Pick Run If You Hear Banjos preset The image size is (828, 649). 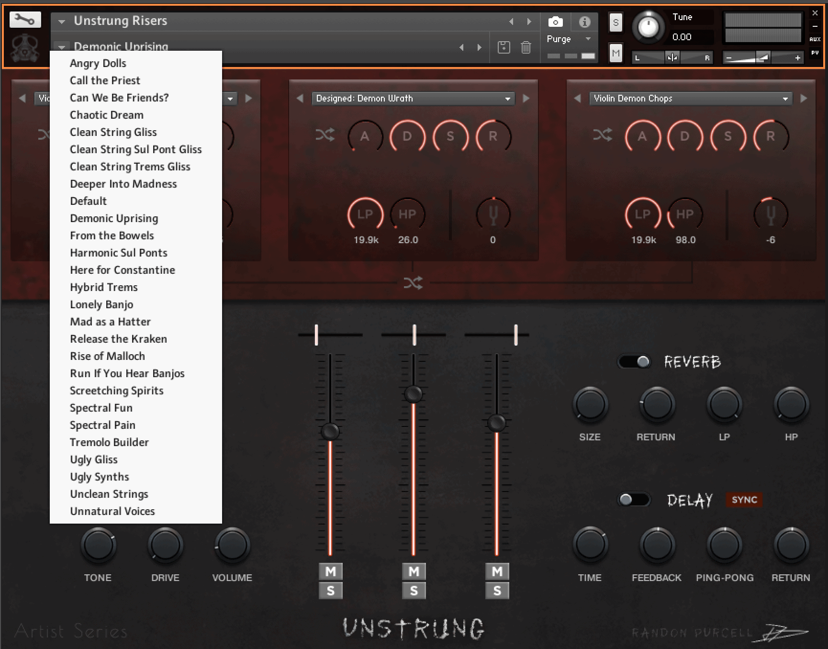[127, 373]
